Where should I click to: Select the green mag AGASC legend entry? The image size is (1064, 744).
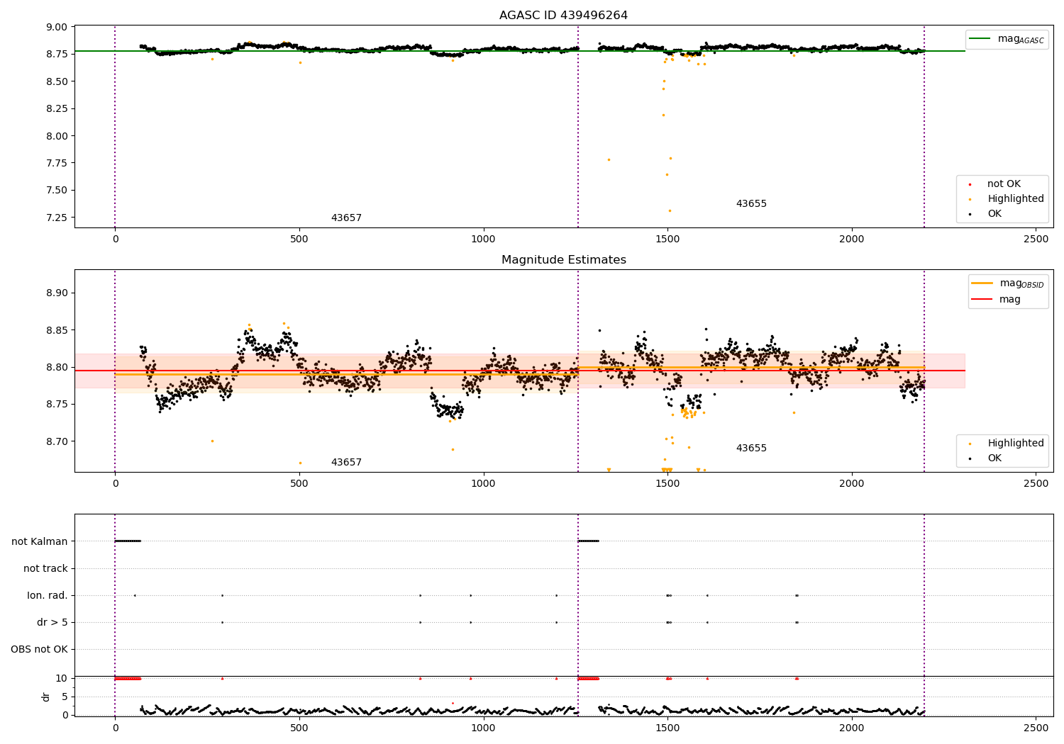1007,39
